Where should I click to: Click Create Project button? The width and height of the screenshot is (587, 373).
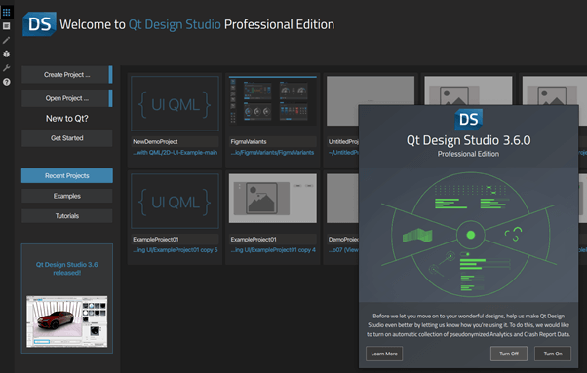67,75
